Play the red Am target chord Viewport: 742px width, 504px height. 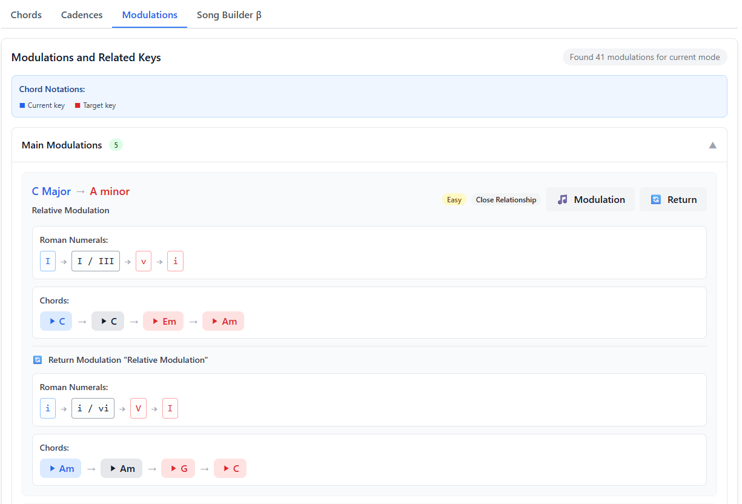click(223, 321)
